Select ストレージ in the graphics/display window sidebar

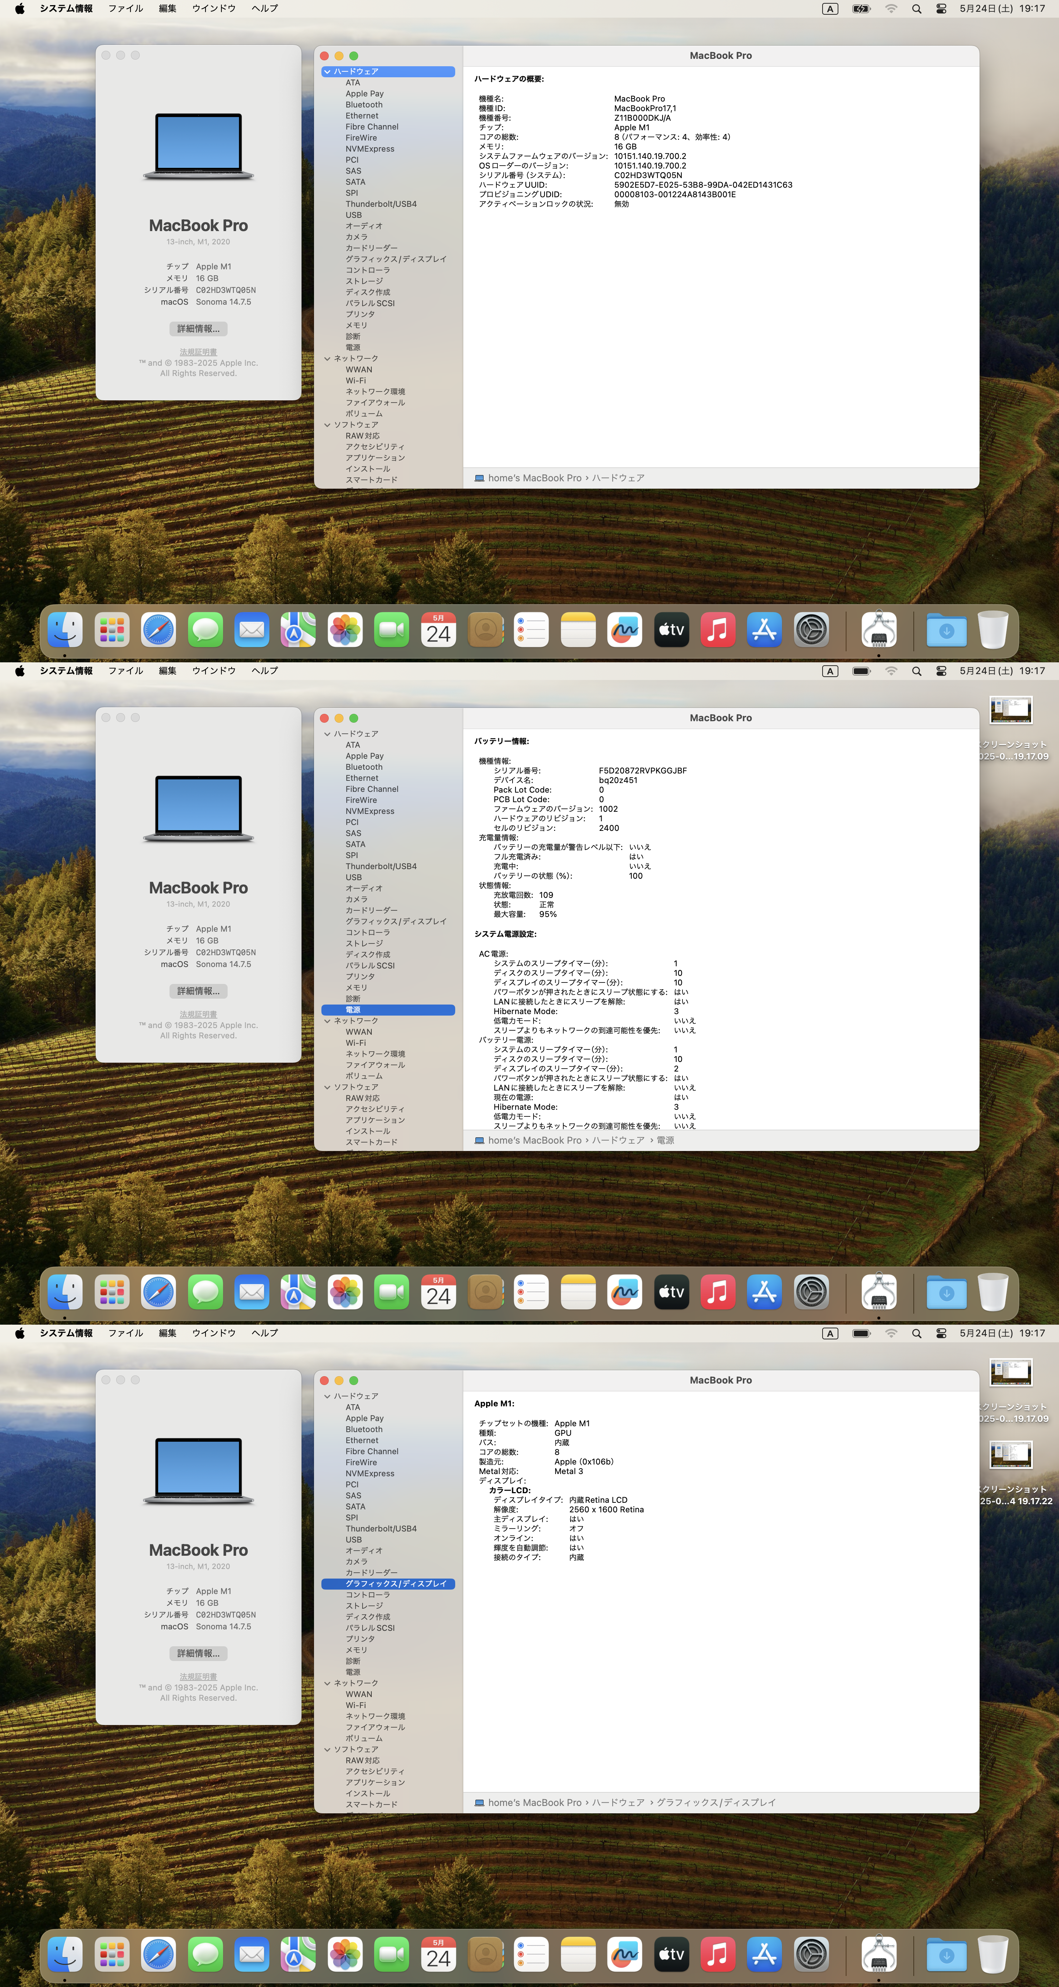tap(364, 1606)
